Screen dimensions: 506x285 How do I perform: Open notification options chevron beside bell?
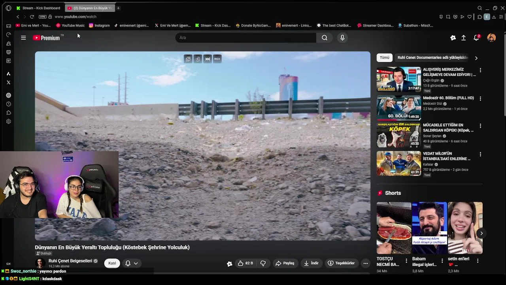(136, 263)
